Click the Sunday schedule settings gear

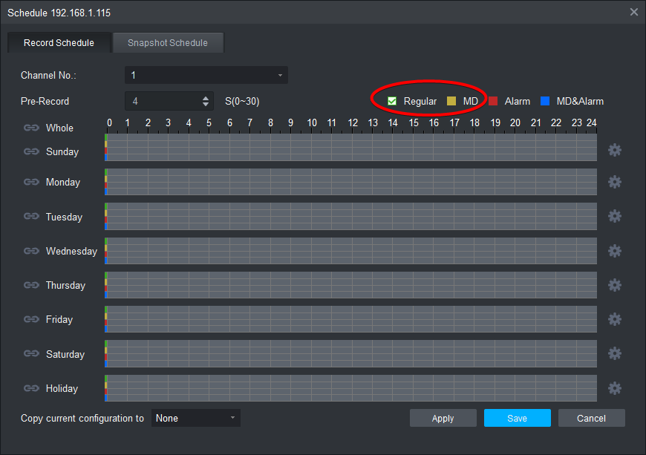pyautogui.click(x=614, y=151)
